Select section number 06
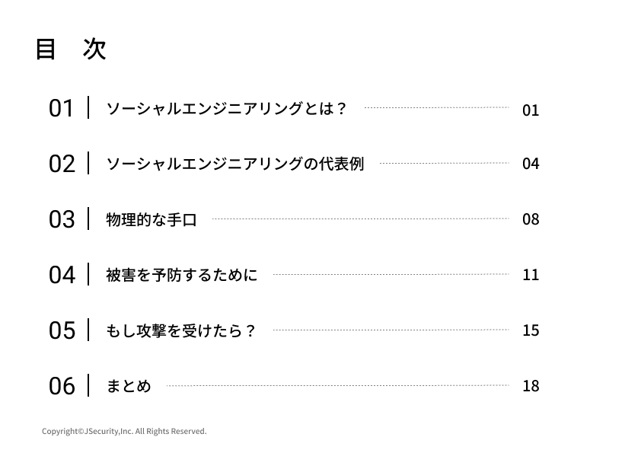The image size is (641, 453). click(x=62, y=387)
